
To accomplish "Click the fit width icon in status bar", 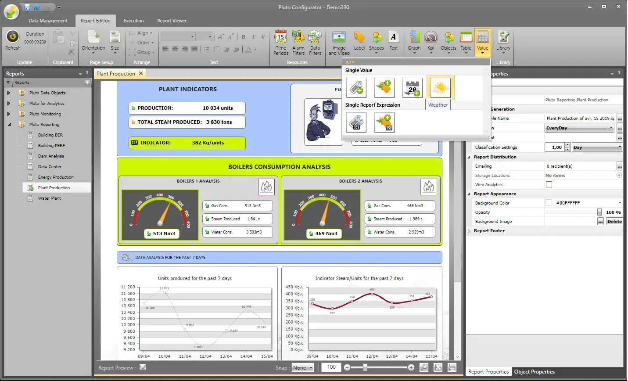I will pos(452,367).
